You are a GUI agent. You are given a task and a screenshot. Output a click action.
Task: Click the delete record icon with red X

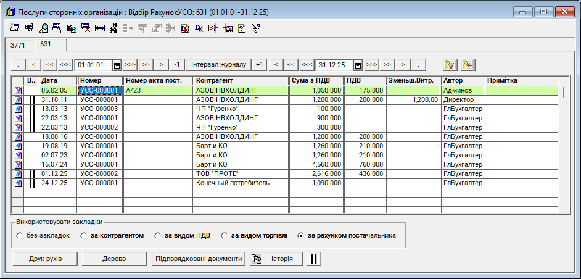[85, 28]
